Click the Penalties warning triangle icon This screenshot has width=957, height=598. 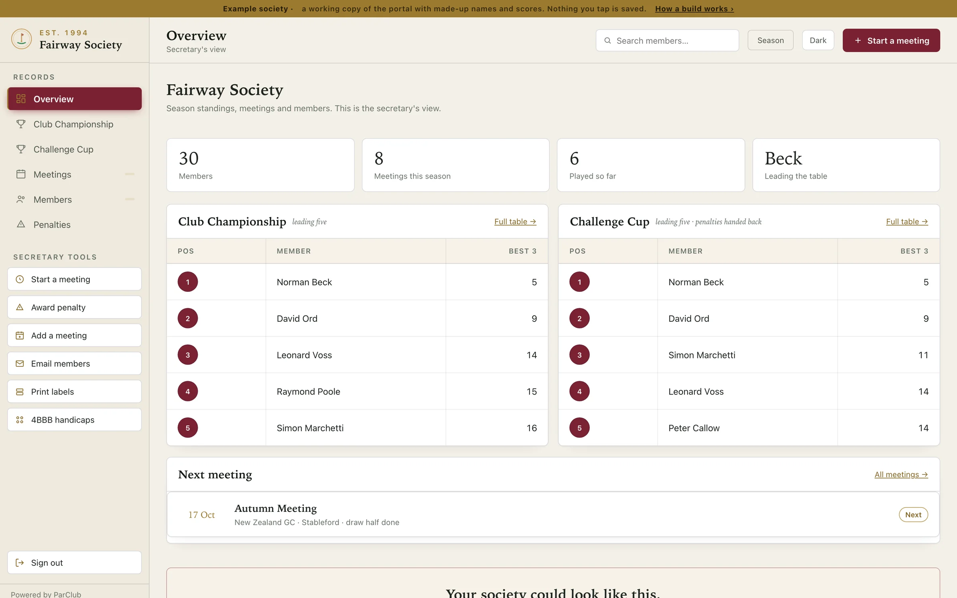(21, 224)
